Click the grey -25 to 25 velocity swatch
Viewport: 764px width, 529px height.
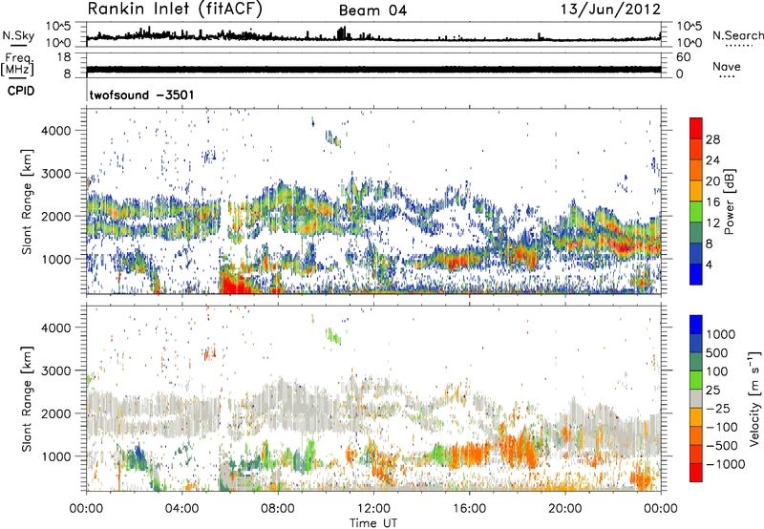click(x=696, y=399)
